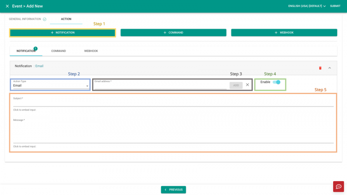
Task: Switch to the General Information tab
Action: click(25, 19)
